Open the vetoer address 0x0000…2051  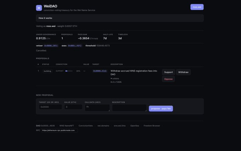click(51, 46)
